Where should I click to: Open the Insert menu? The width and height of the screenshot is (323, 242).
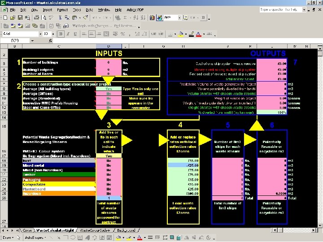click(x=48, y=10)
